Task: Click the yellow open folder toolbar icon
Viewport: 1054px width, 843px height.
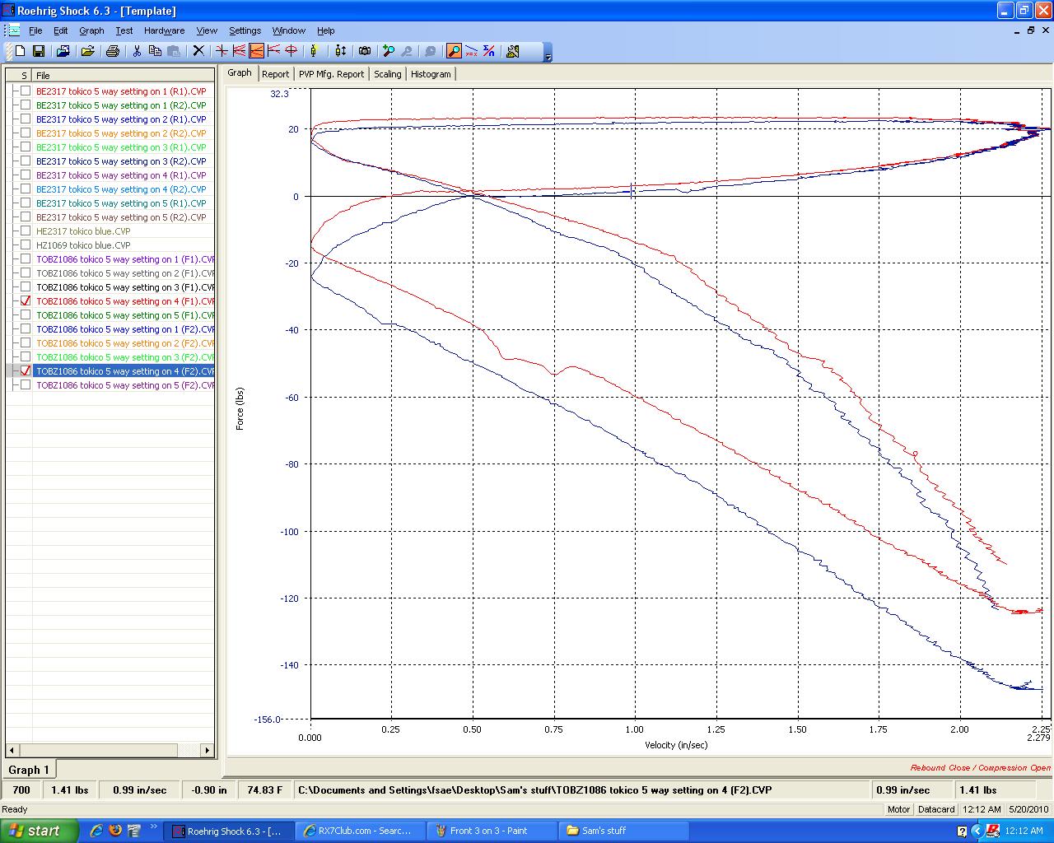Action: [x=87, y=51]
